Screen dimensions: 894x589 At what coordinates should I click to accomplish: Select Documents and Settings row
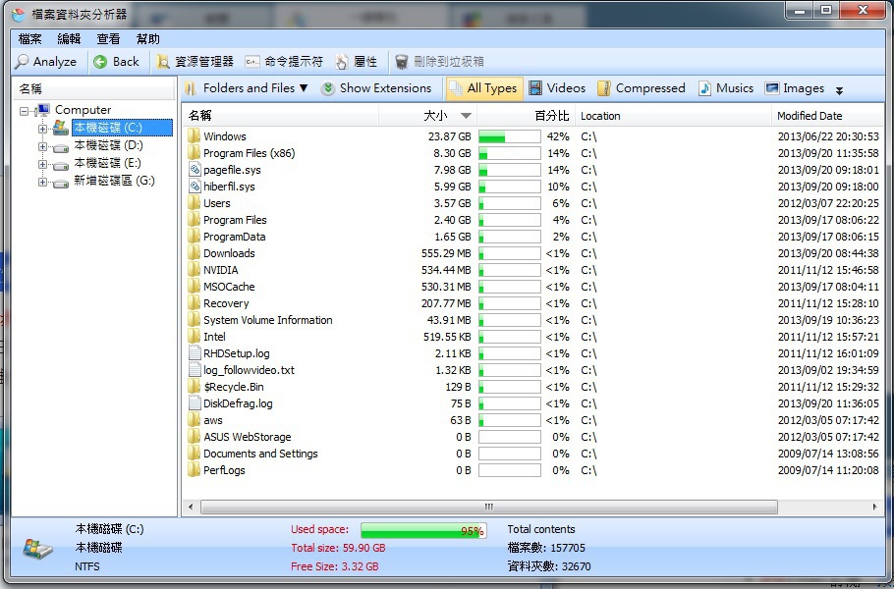pyautogui.click(x=260, y=454)
